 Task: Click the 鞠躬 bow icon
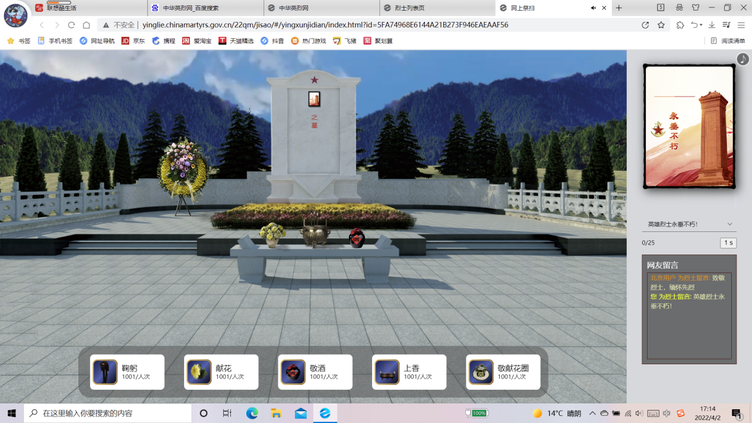pos(105,372)
